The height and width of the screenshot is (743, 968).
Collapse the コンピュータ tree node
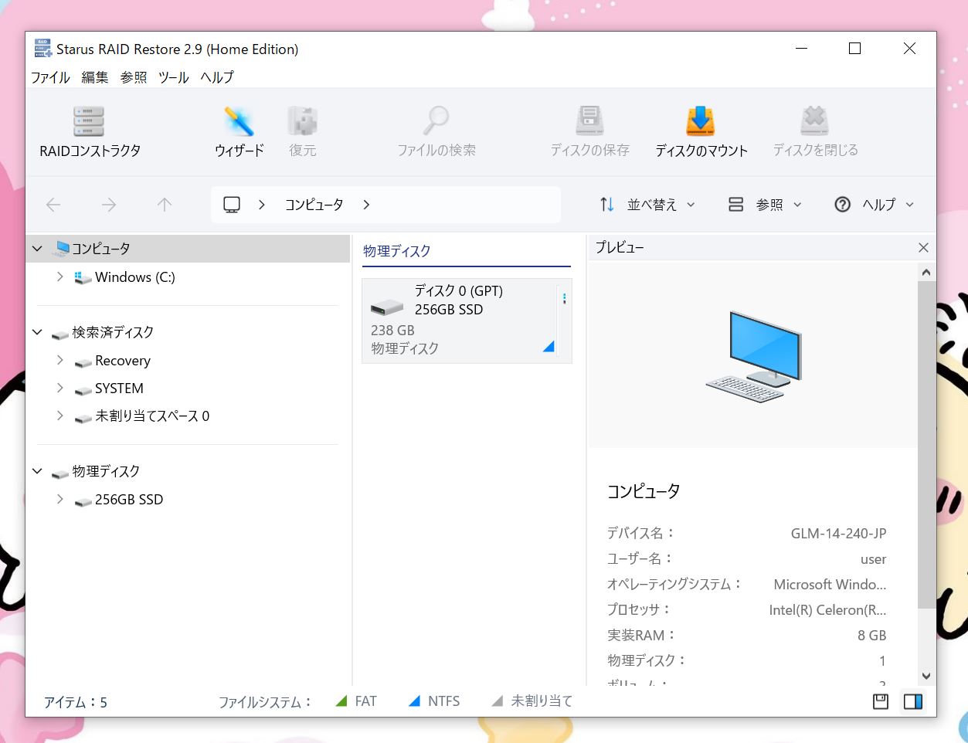[x=37, y=249]
